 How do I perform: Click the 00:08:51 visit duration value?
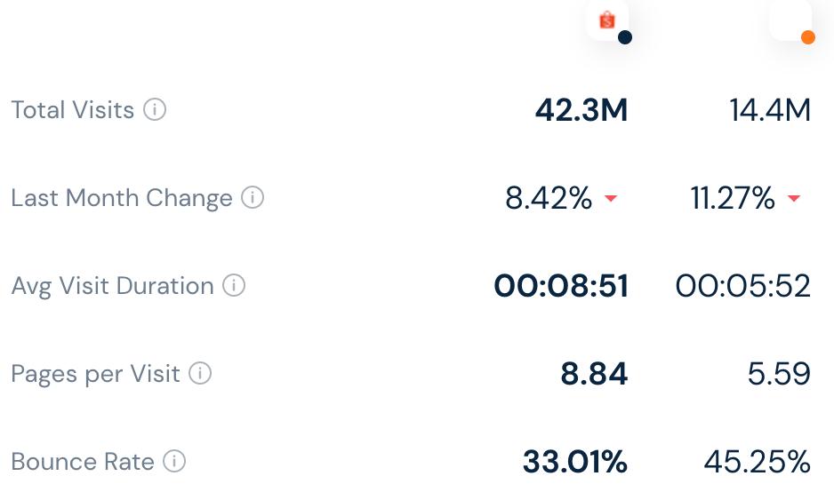click(x=561, y=286)
